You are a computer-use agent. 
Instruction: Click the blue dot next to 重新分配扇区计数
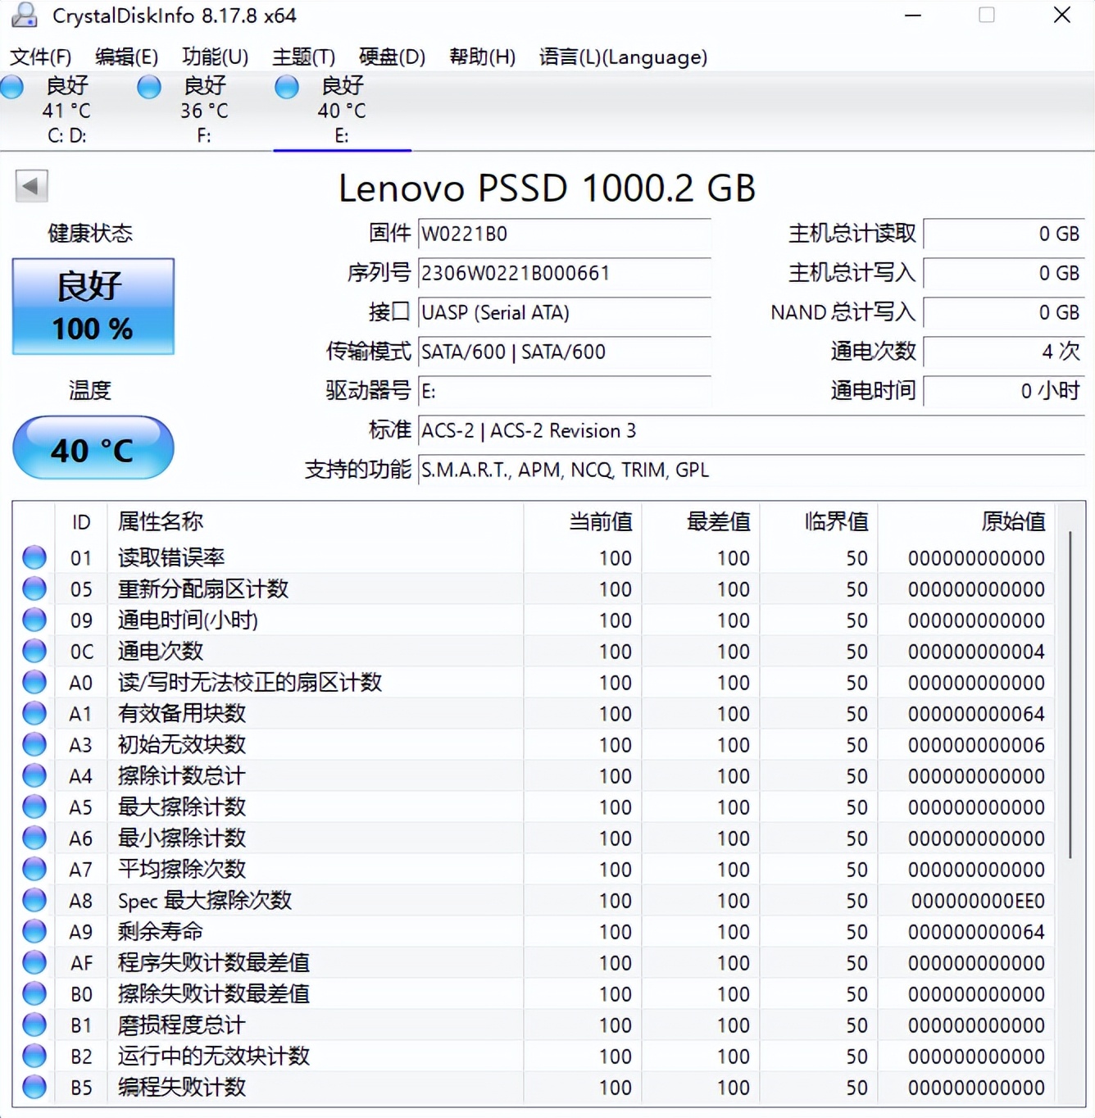(34, 589)
